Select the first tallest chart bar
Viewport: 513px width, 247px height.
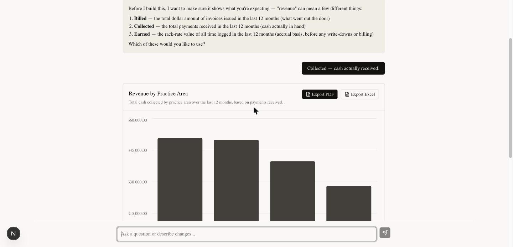(180, 179)
